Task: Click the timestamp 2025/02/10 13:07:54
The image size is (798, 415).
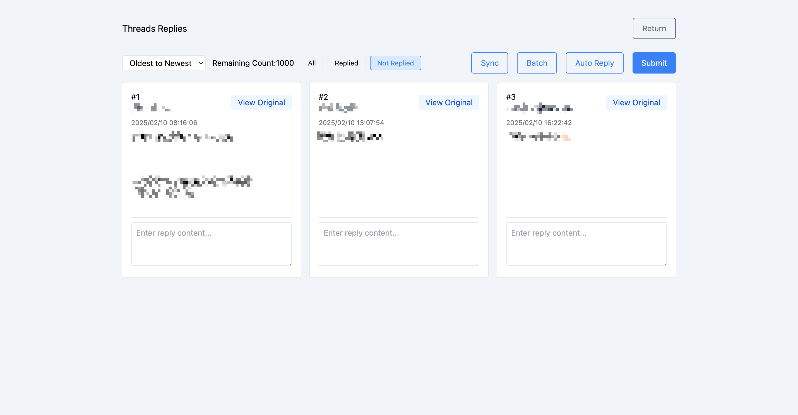Action: tap(351, 123)
